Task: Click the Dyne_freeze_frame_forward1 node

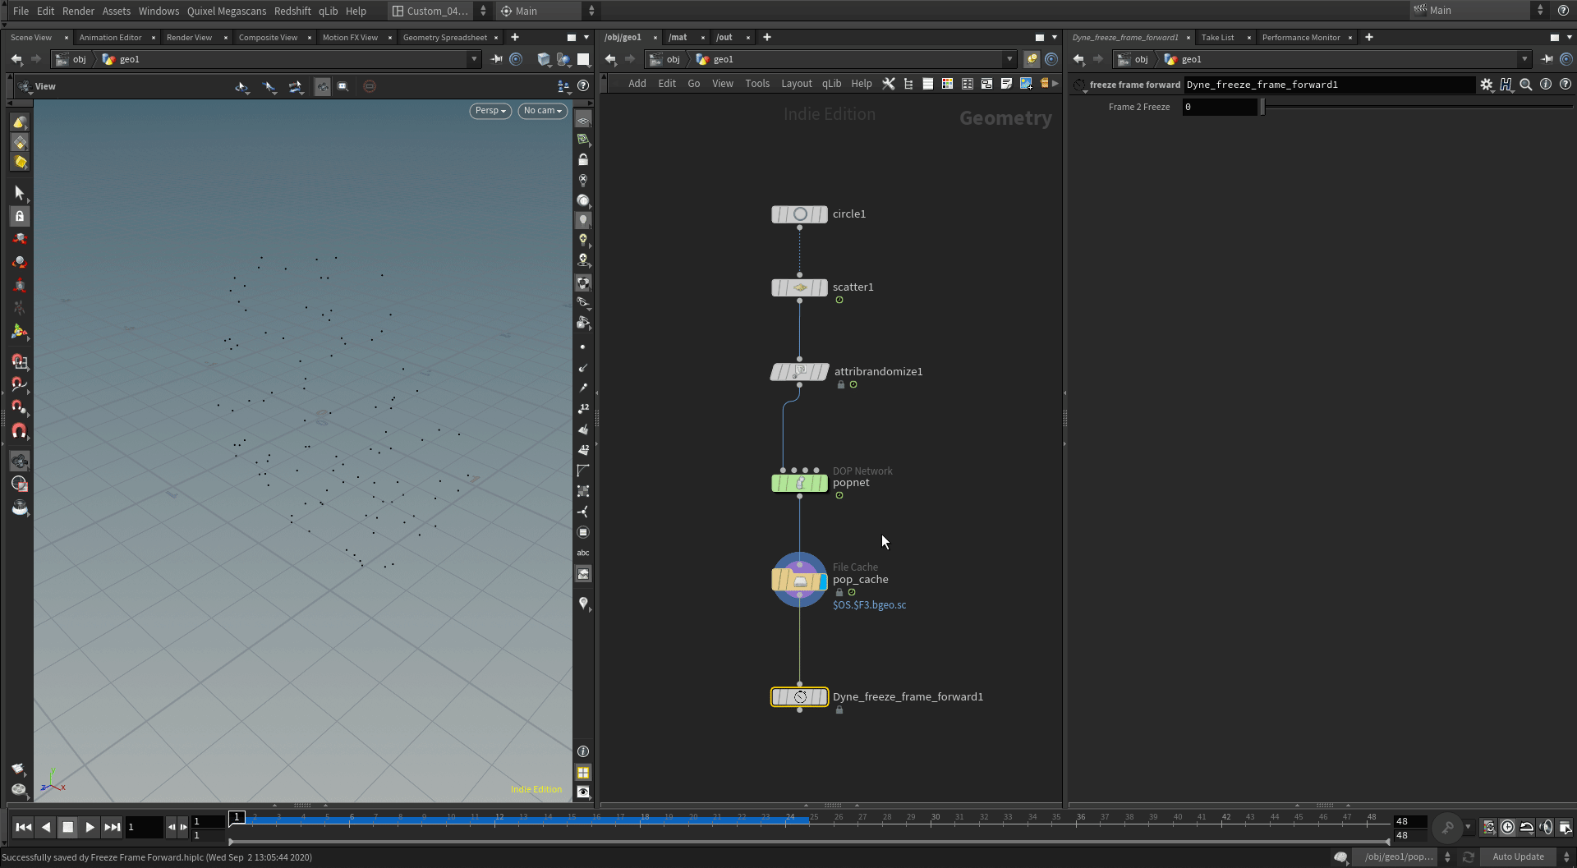Action: (800, 697)
